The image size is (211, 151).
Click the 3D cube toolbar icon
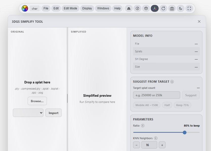pos(146,9)
